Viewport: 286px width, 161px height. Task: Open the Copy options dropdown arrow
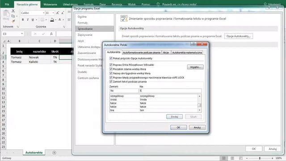click(x=17, y=16)
